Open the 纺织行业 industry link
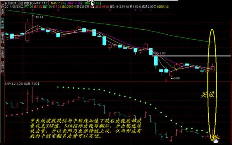 click(x=163, y=7)
